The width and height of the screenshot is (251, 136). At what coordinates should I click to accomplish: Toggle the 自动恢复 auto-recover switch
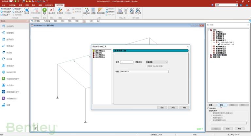click(11, 1)
